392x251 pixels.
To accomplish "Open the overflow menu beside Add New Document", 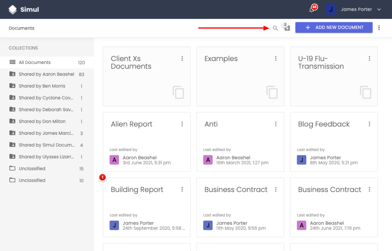I will click(379, 27).
